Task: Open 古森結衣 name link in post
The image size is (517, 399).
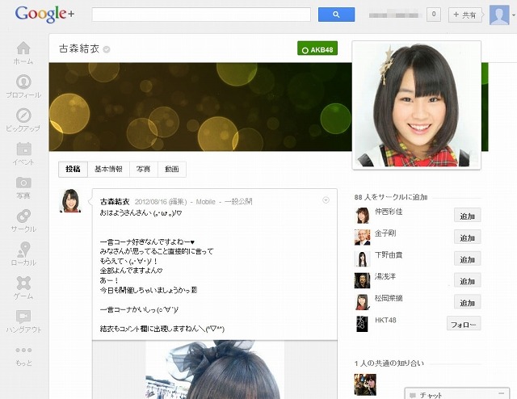Action: (x=115, y=201)
